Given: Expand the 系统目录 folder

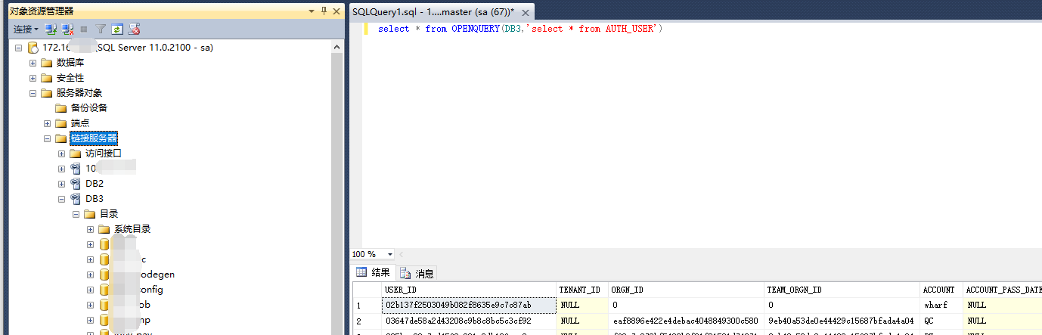Looking at the screenshot, I should pyautogui.click(x=90, y=229).
